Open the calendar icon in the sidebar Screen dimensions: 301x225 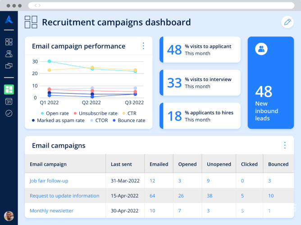[x=9, y=101]
